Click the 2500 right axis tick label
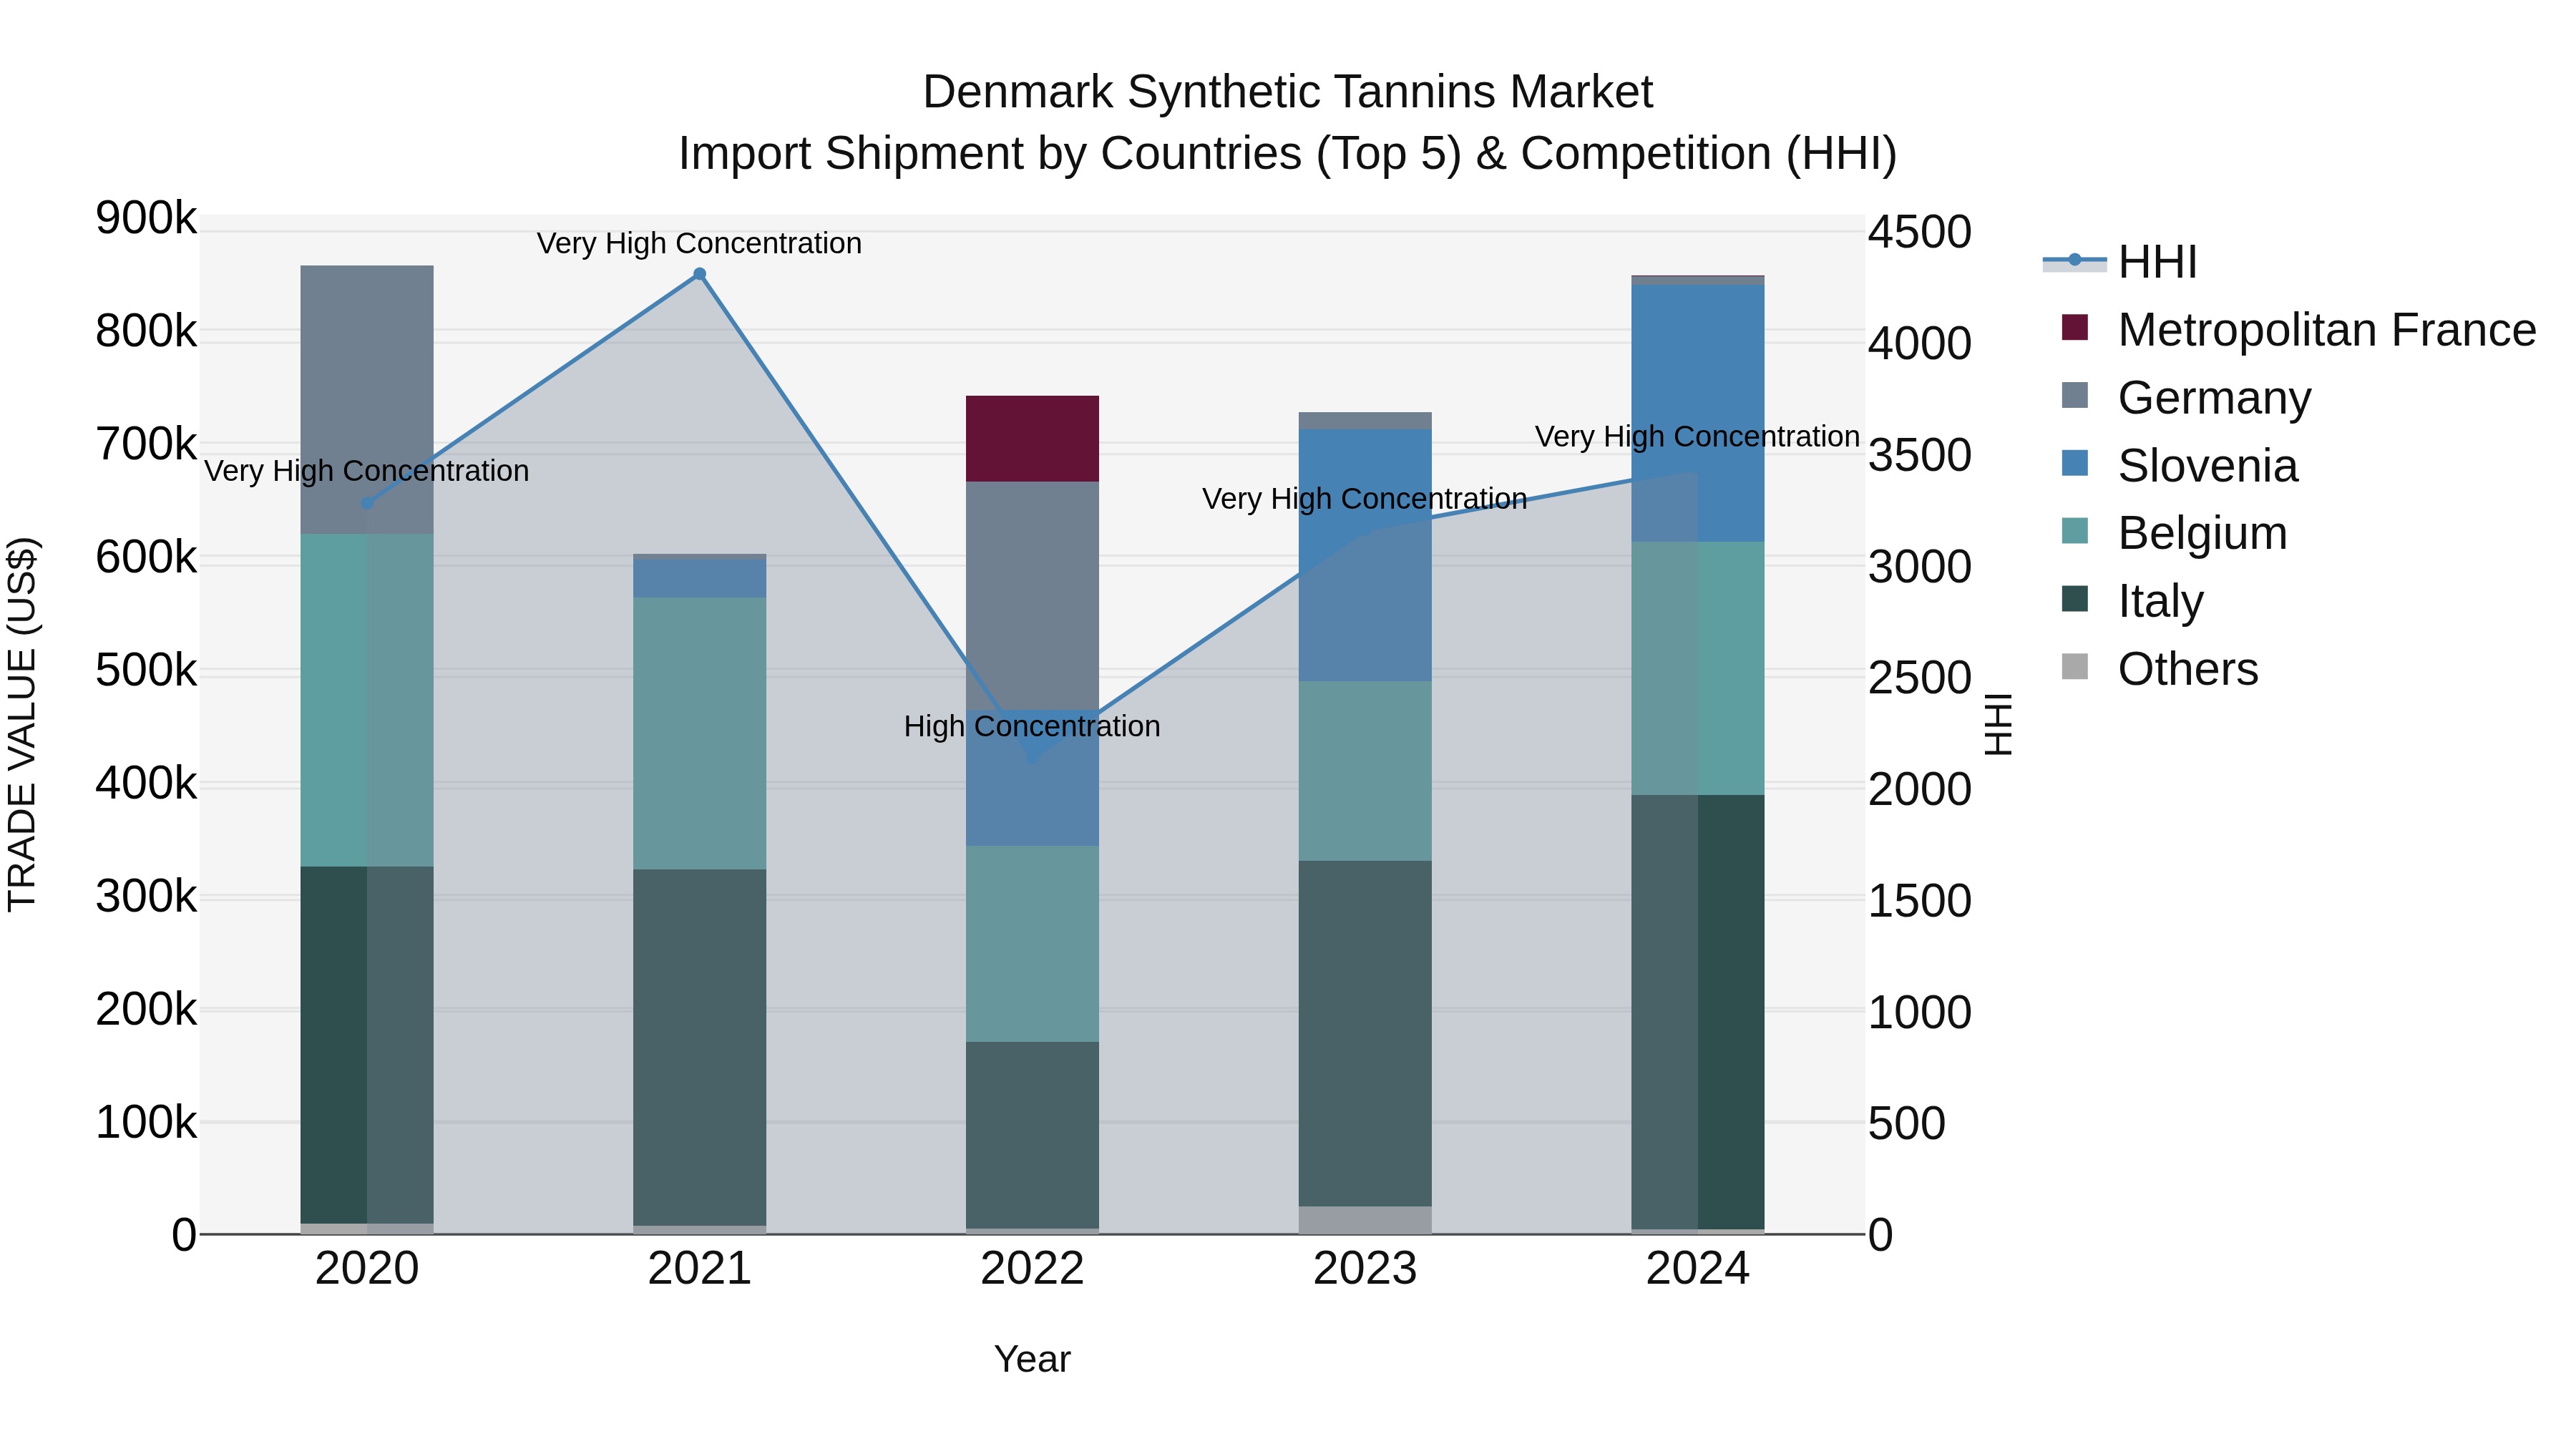2576x1449 pixels. click(1920, 678)
